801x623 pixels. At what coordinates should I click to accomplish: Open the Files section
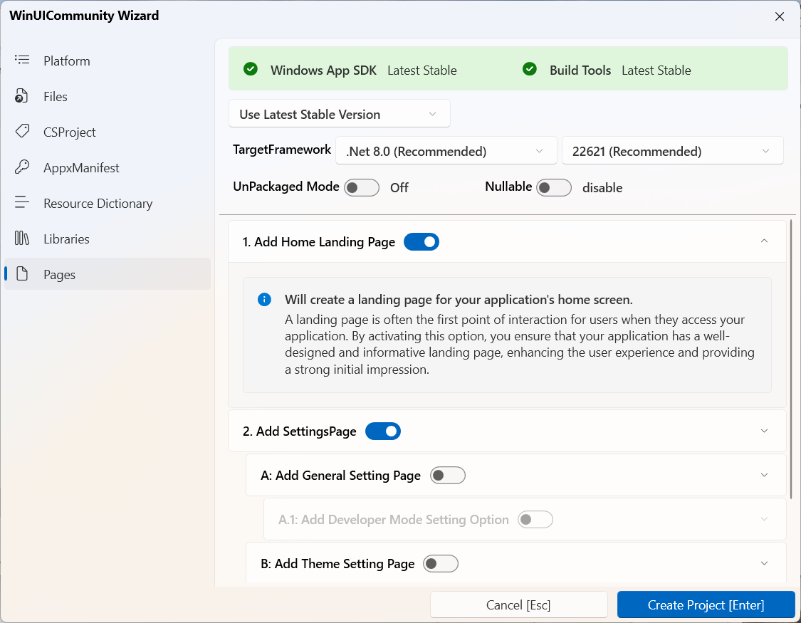click(x=108, y=97)
